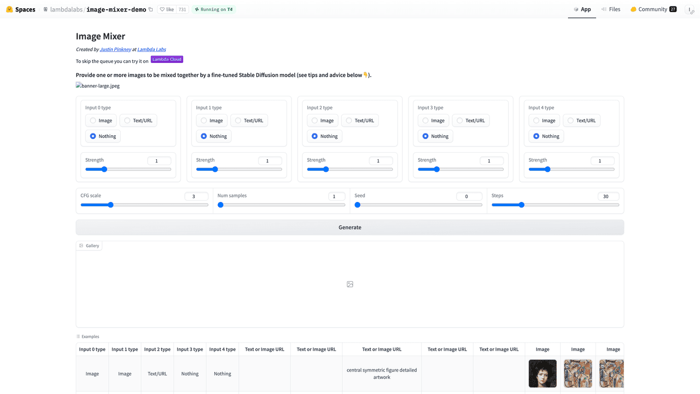
Task: Click the Input 0 type column header
Action: coord(92,349)
